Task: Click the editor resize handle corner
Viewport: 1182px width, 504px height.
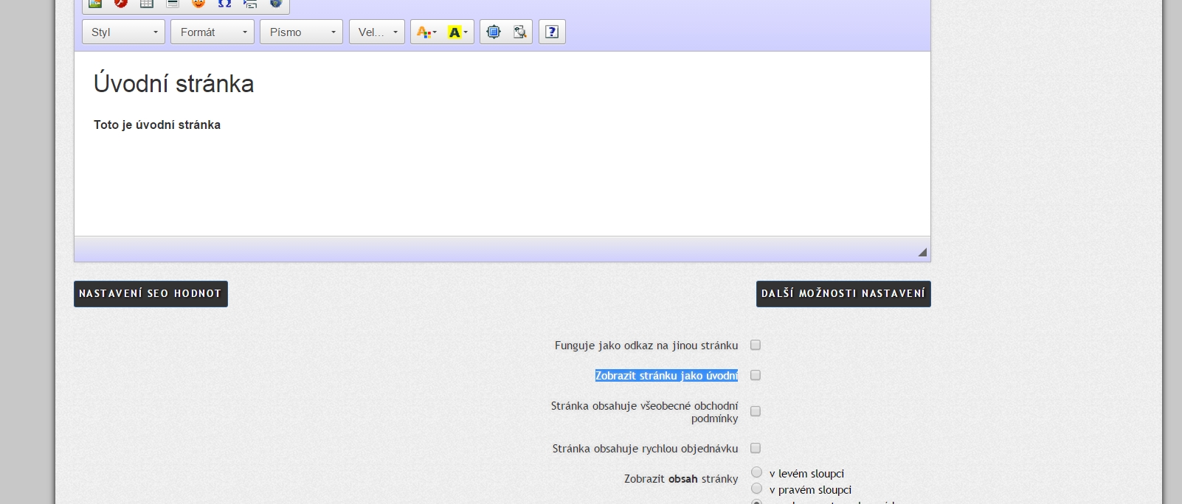Action: (x=922, y=252)
